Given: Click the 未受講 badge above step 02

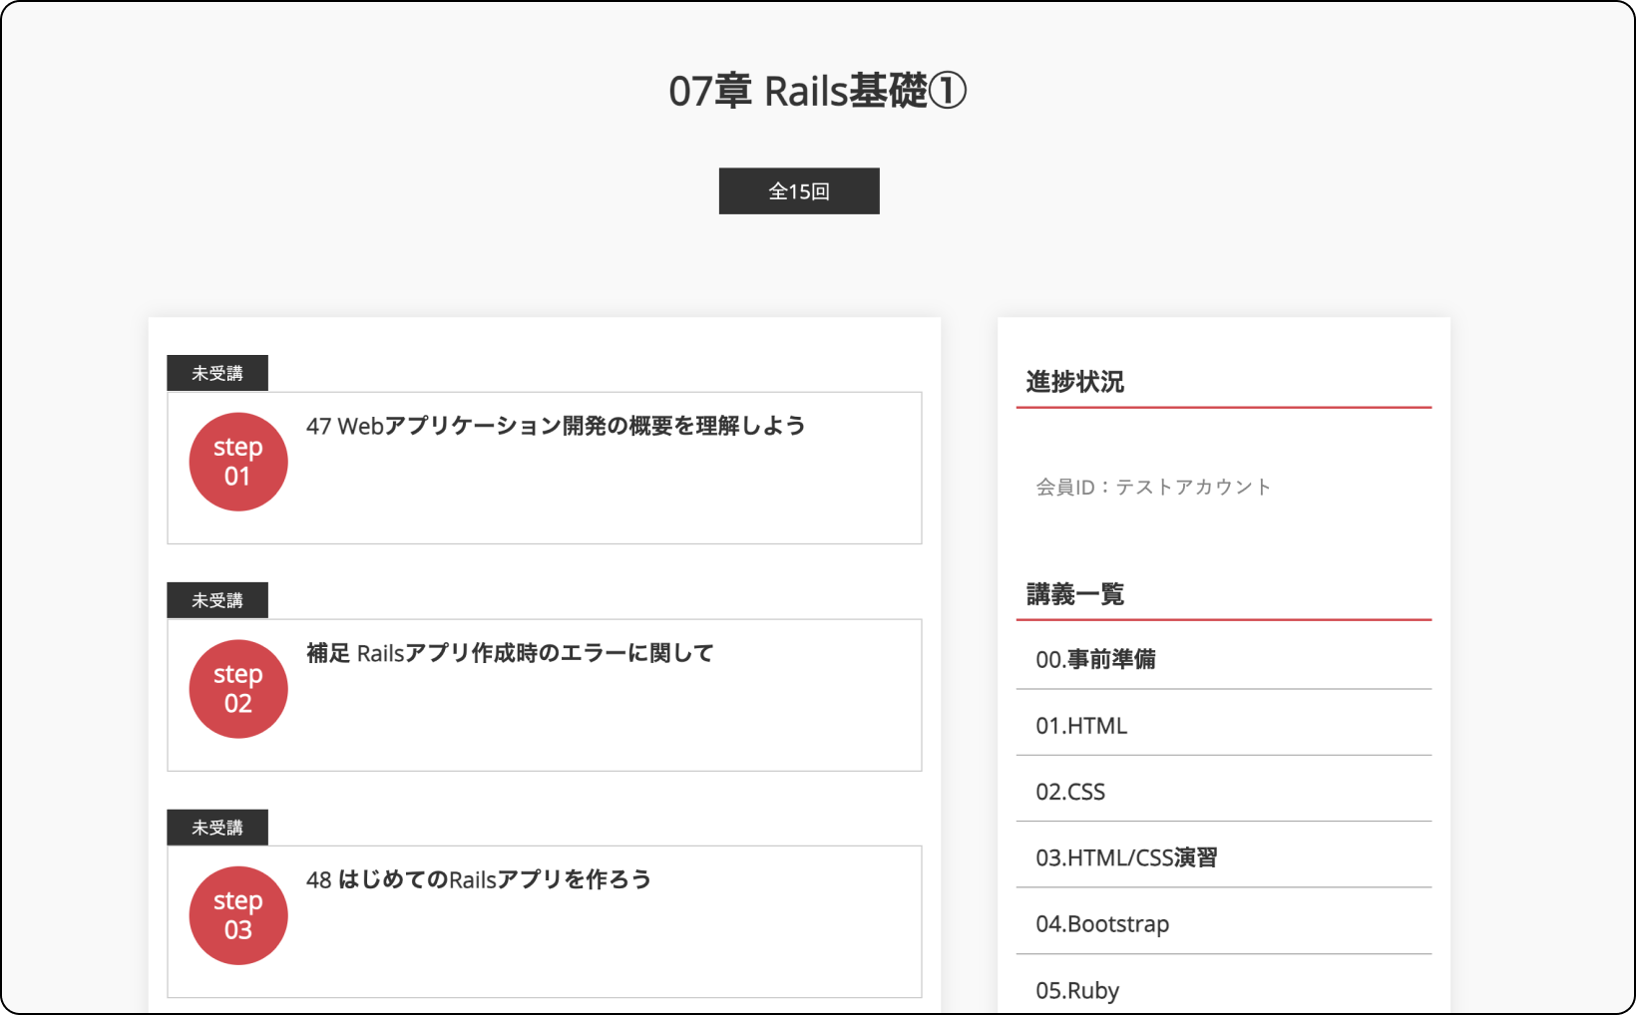Looking at the screenshot, I should point(217,600).
